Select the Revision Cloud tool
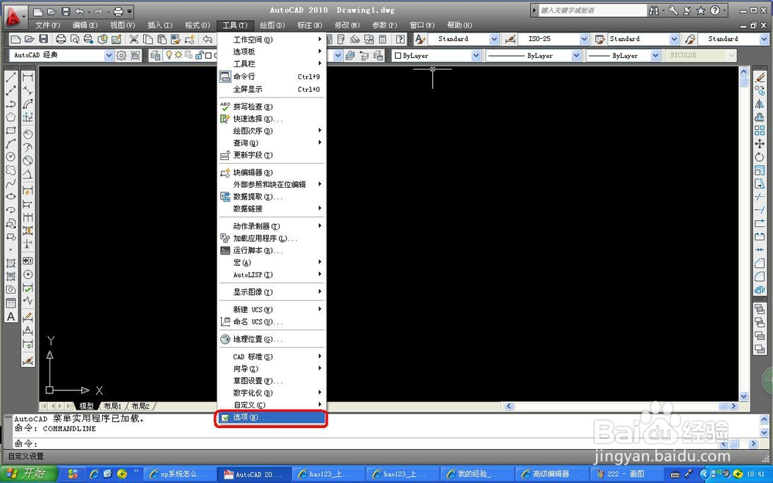Viewport: 773px width, 483px height. 11,170
